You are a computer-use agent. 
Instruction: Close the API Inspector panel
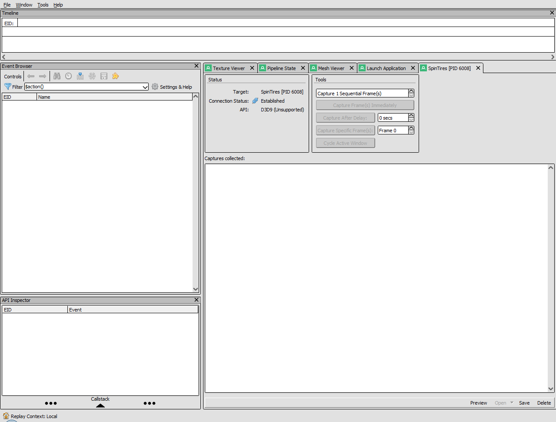pos(196,300)
